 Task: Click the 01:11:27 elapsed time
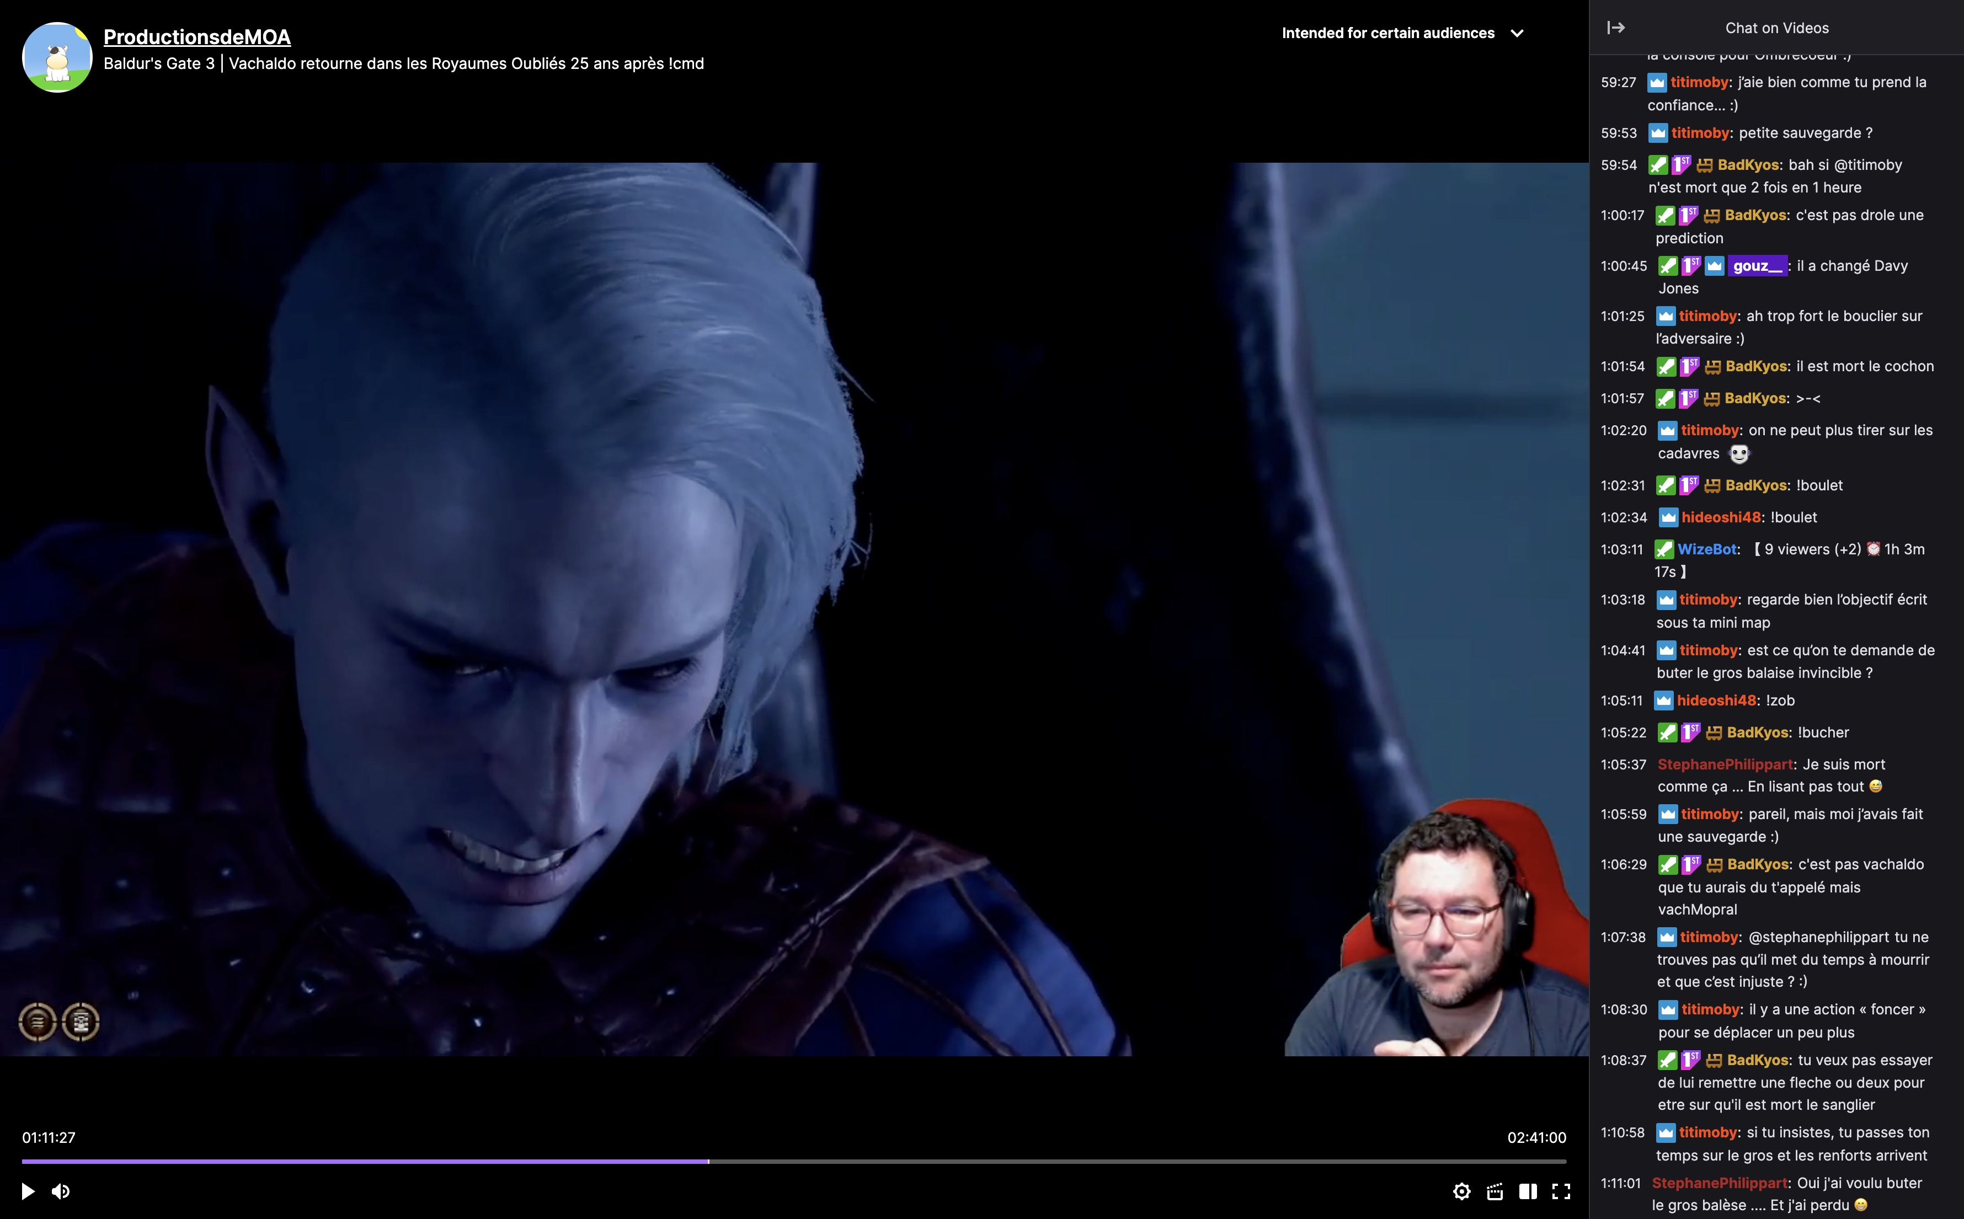pyautogui.click(x=49, y=1137)
